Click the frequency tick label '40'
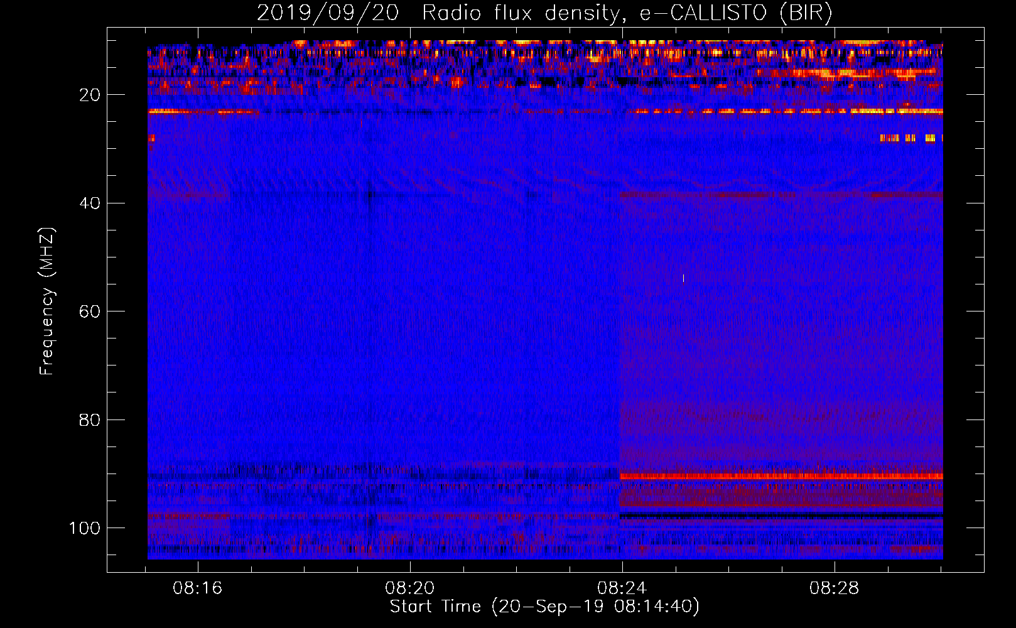The width and height of the screenshot is (1016, 628). tap(89, 203)
